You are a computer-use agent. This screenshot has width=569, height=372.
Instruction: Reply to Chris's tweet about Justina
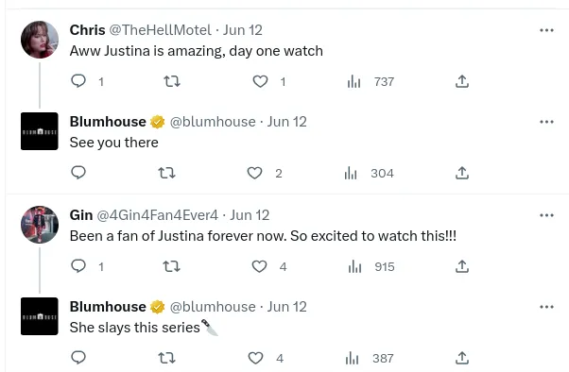coord(78,81)
